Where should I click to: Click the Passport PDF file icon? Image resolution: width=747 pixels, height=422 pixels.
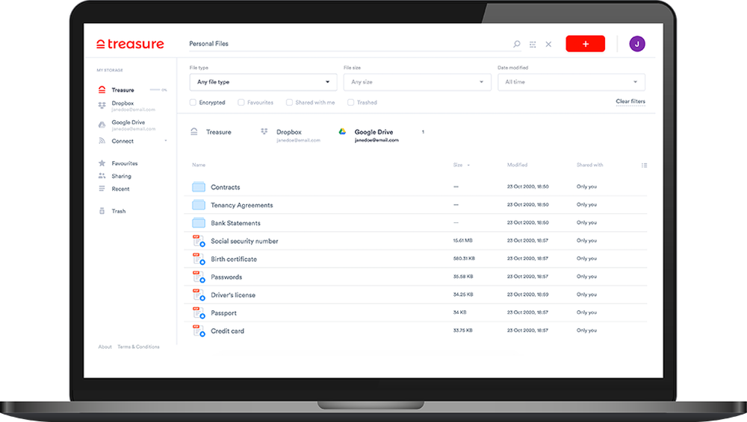199,312
